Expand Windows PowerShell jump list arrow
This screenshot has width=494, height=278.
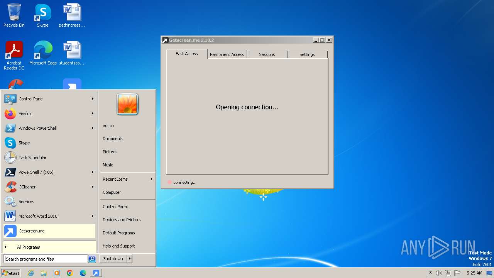(93, 128)
